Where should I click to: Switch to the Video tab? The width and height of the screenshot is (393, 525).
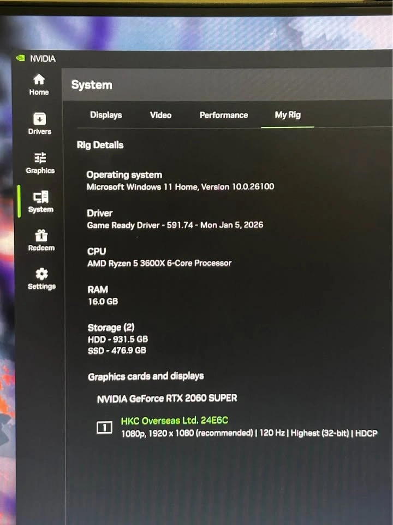(x=160, y=115)
